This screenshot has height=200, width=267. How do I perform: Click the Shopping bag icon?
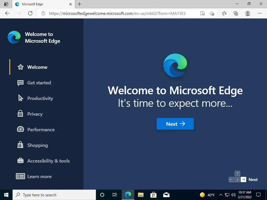pyautogui.click(x=20, y=145)
